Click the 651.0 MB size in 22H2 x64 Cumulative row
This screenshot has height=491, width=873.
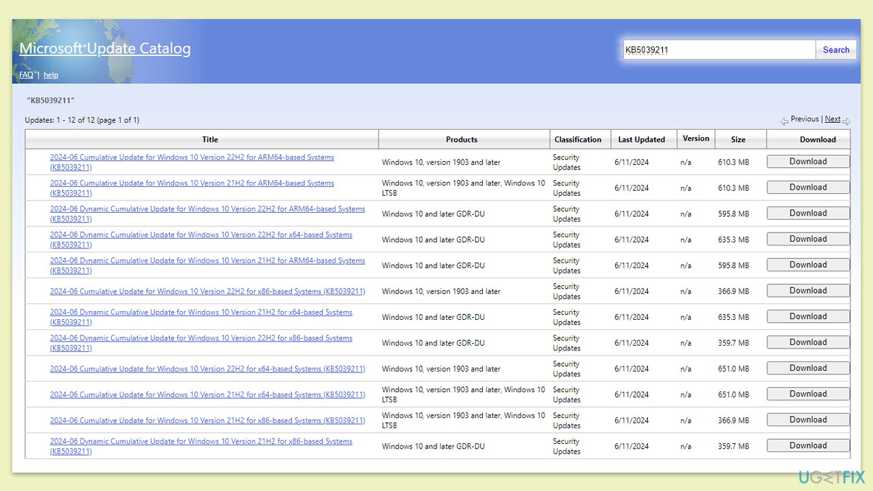click(733, 369)
